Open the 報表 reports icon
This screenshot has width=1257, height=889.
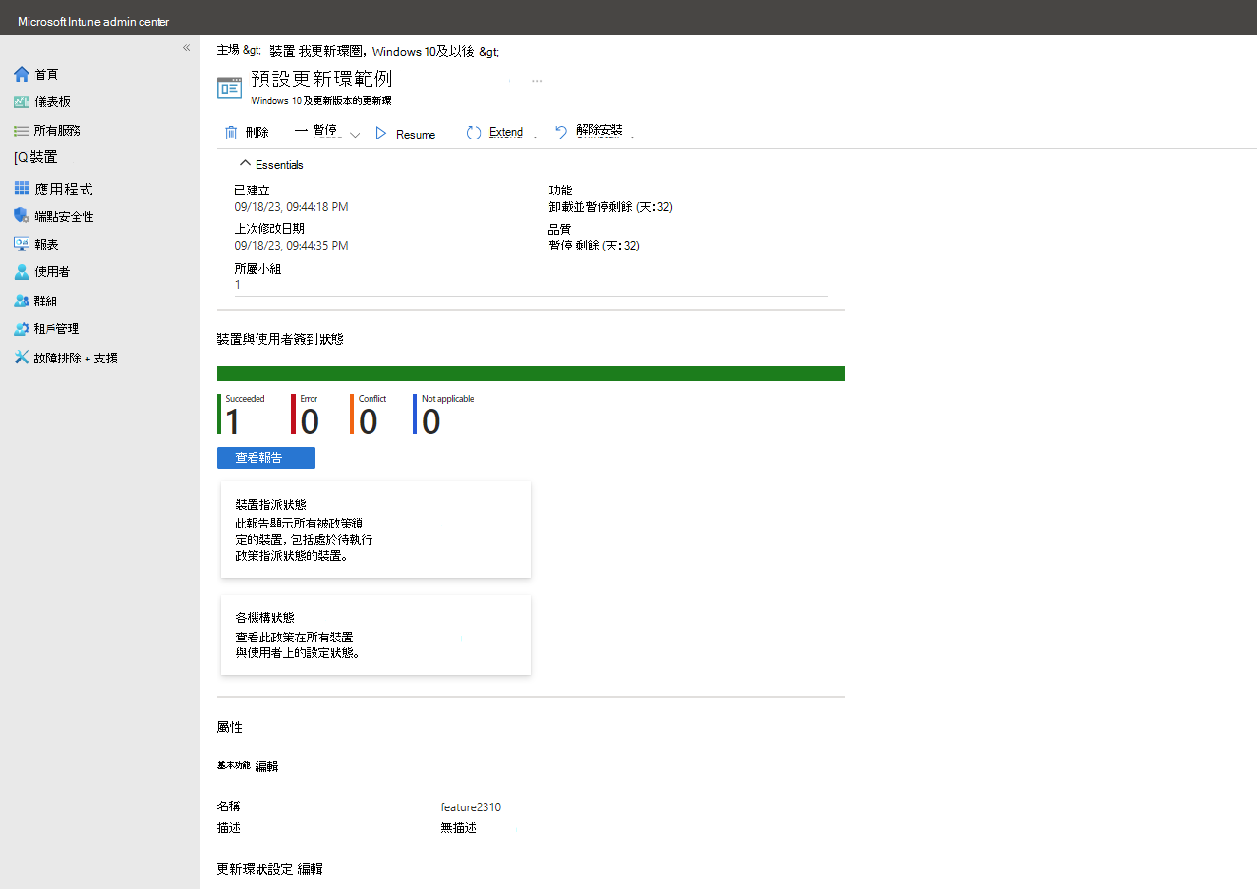22,244
